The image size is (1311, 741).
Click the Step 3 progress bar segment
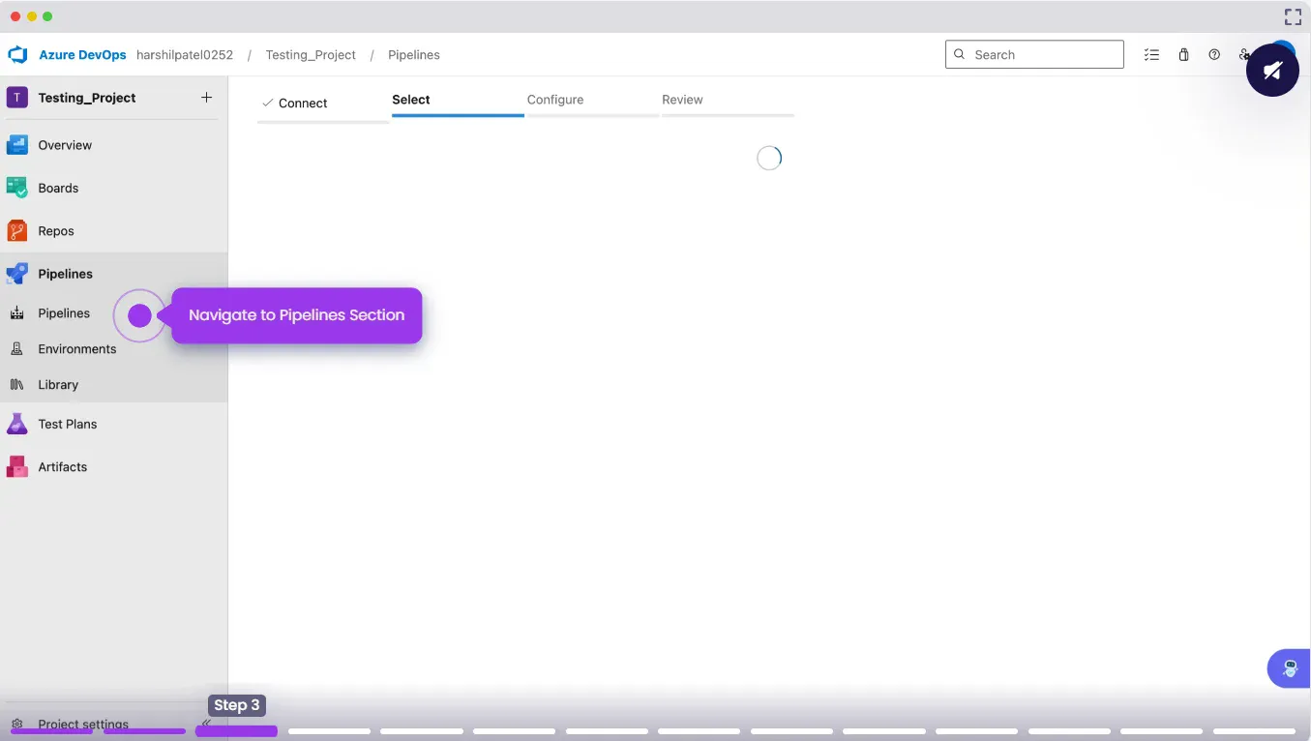[236, 731]
